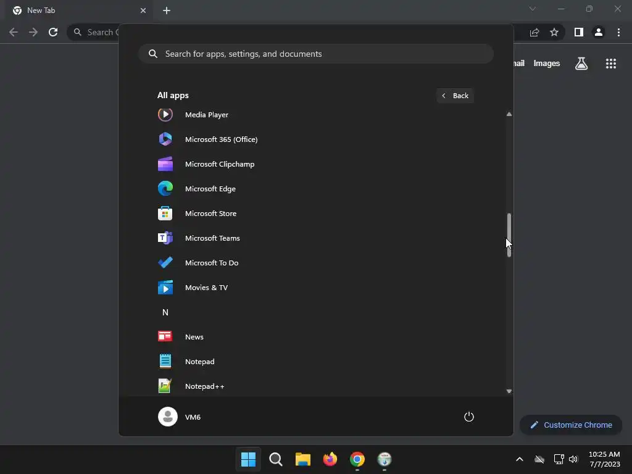Open Microsoft Clipchamp icon
632x474 pixels.
tap(165, 164)
